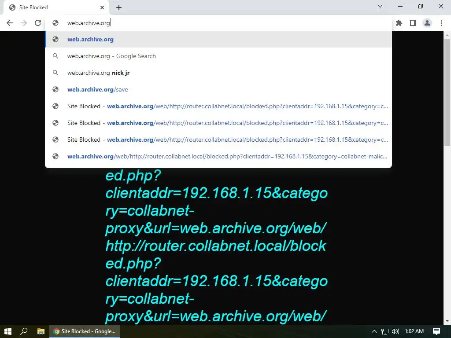The image size is (451, 338).
Task: Click page scrollbar up arrow
Action: tap(447, 35)
